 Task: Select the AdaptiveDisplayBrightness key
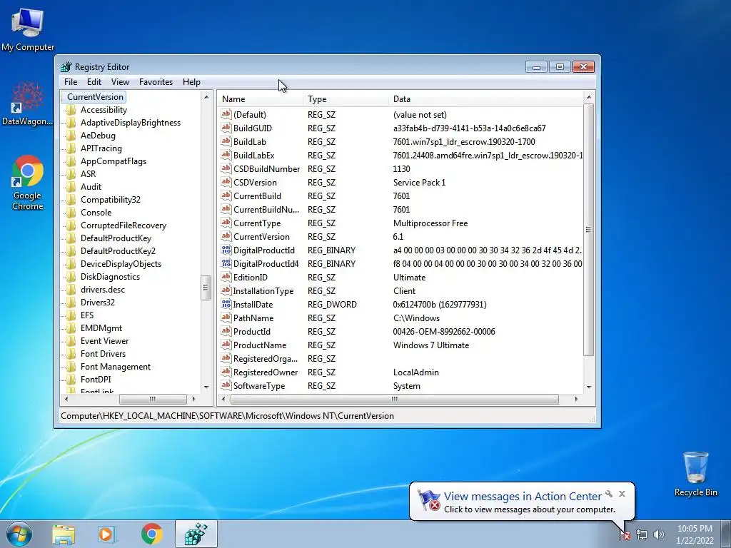pyautogui.click(x=131, y=123)
